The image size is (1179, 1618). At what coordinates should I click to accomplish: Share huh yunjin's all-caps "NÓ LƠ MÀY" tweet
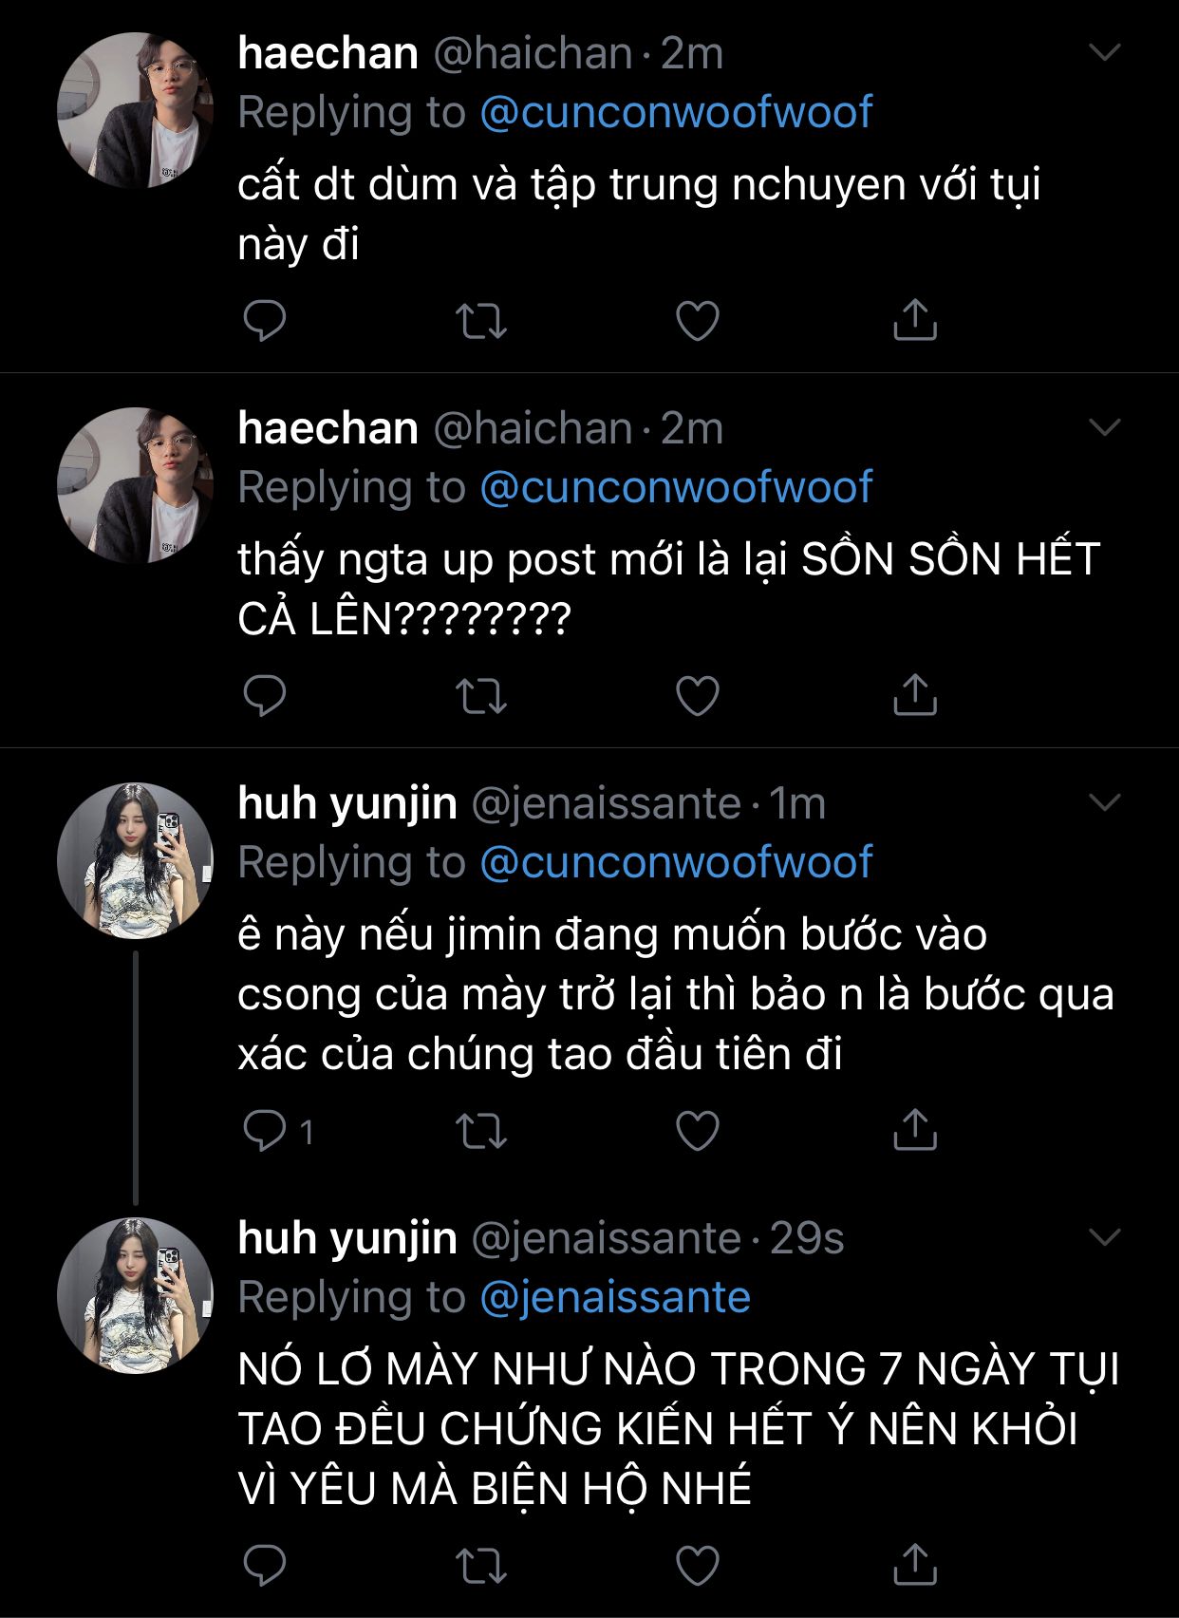click(915, 1565)
